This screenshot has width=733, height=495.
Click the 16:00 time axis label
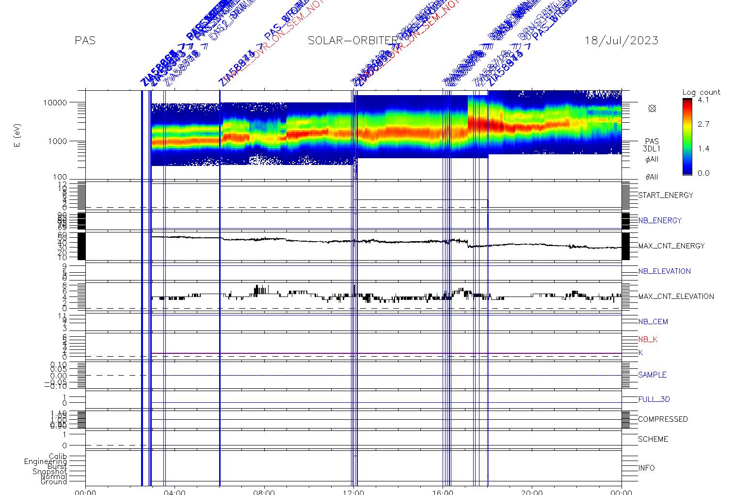443,492
